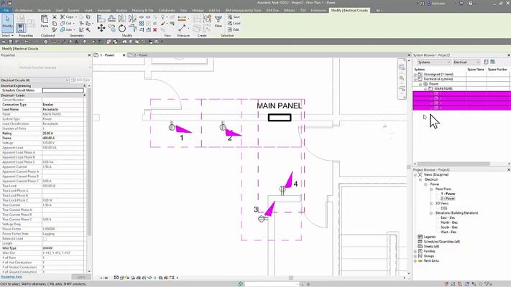Click the Filter selection icon
The image size is (511, 287).
click(x=218, y=23)
